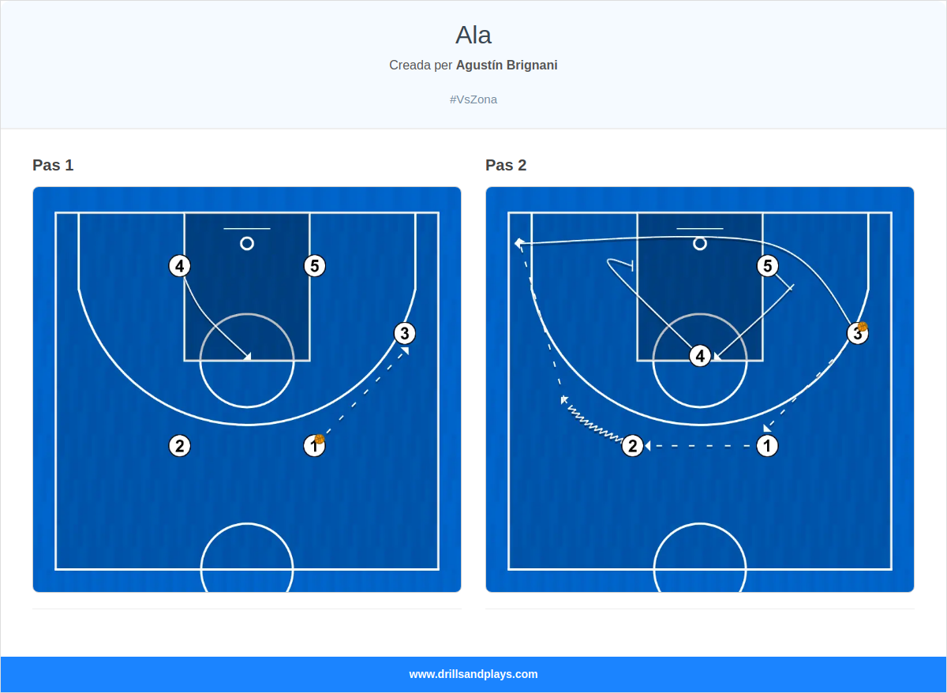This screenshot has width=947, height=693.
Task: Click player 4 marker in Pas 1 diagram
Action: (180, 266)
